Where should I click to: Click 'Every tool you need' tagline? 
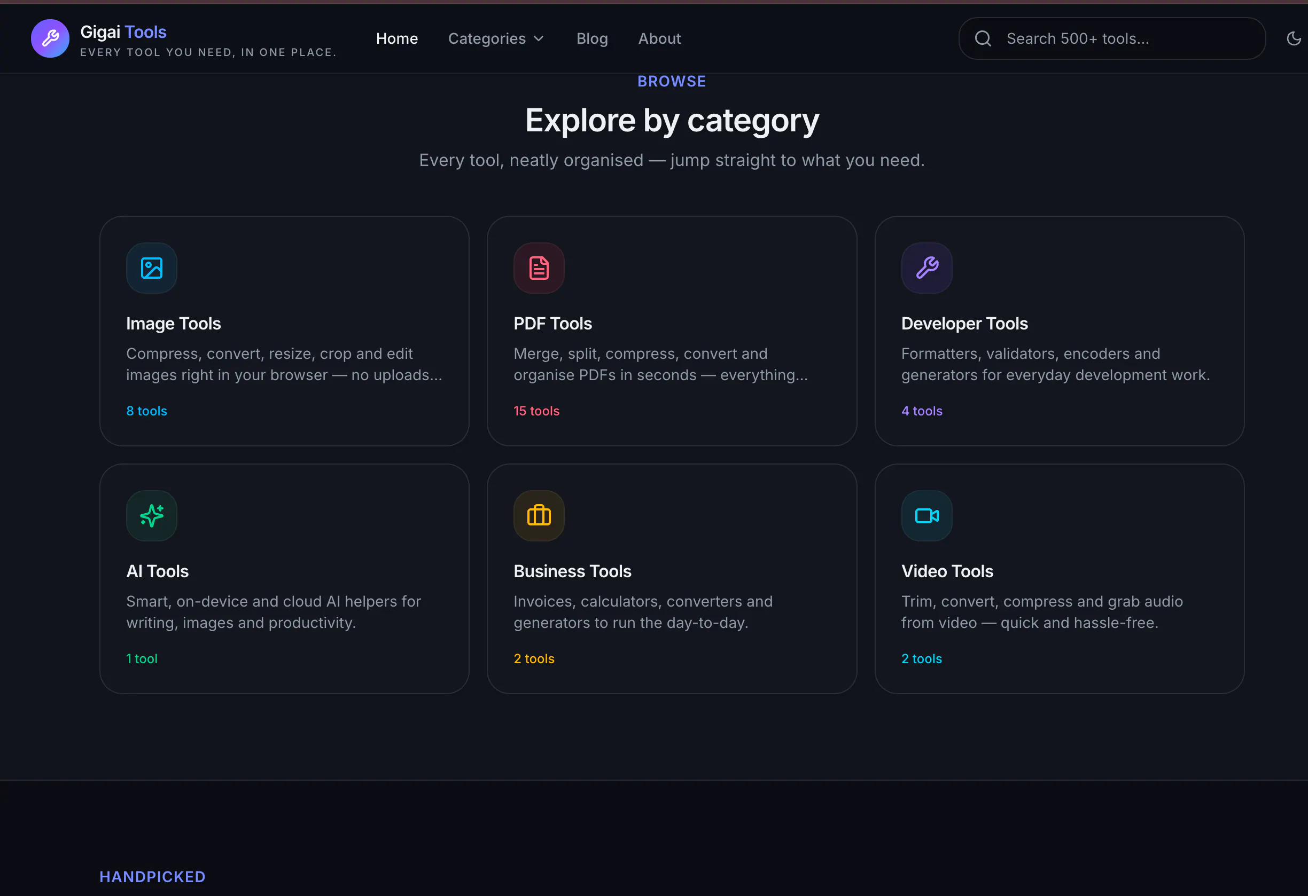point(208,52)
